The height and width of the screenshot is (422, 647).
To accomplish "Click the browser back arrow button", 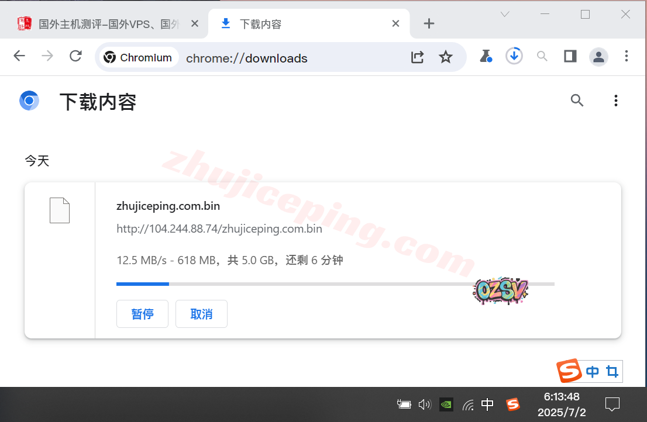I will pyautogui.click(x=19, y=56).
